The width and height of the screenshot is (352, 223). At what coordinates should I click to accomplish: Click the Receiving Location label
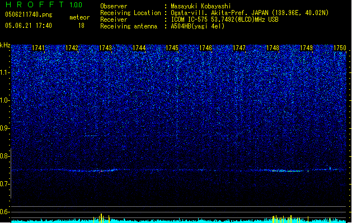(130, 13)
